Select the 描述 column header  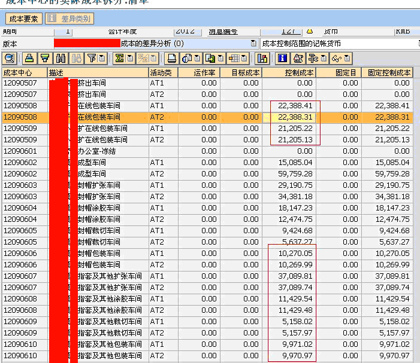98,73
